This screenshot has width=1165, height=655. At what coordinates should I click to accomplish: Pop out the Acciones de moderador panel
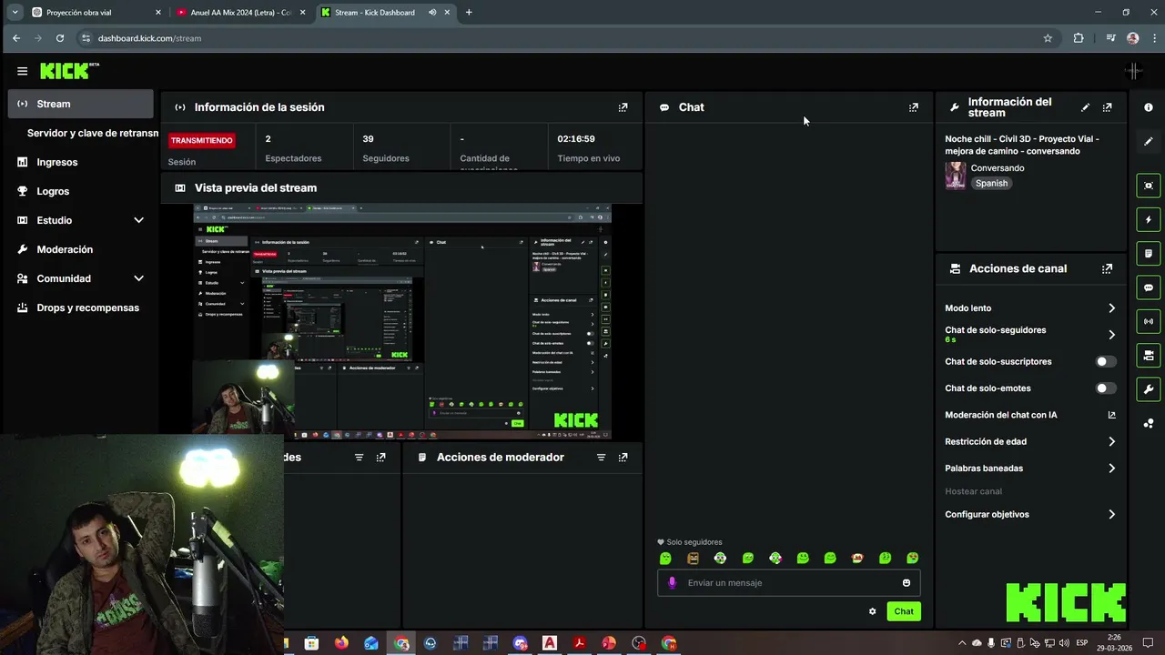(x=623, y=458)
